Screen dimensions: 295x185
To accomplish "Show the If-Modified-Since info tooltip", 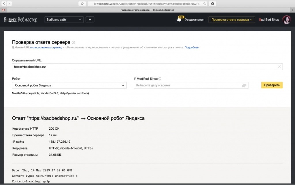I will 160,79.
